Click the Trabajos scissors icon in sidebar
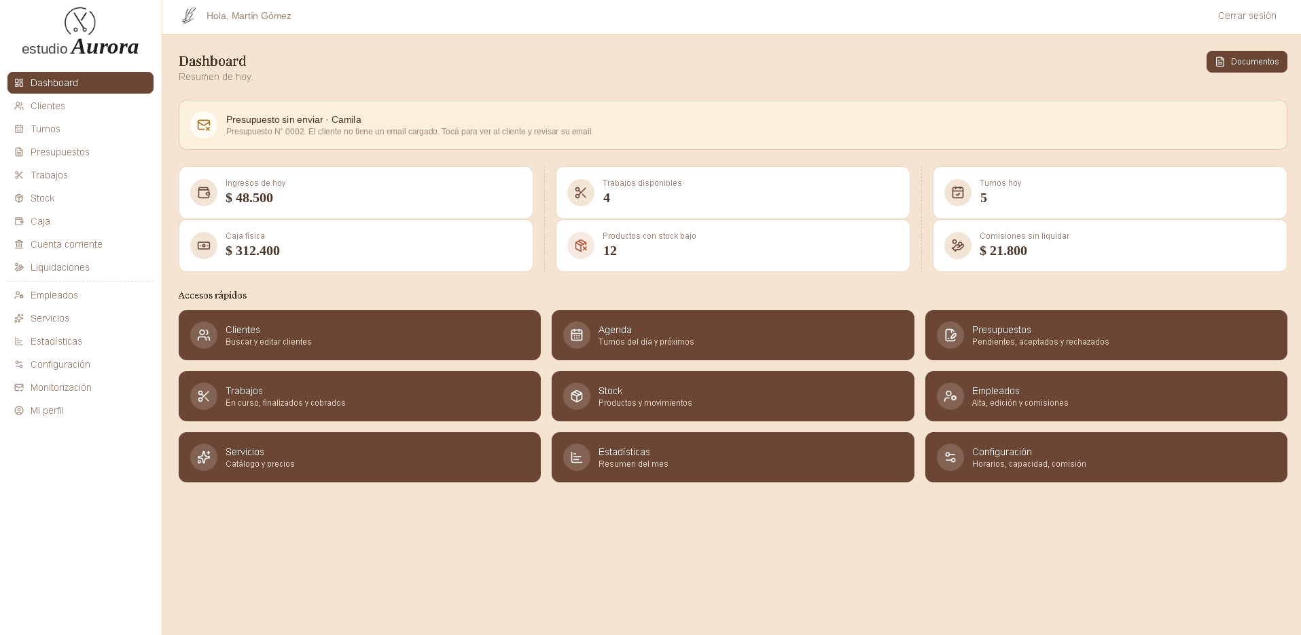This screenshot has height=635, width=1301. [19, 175]
